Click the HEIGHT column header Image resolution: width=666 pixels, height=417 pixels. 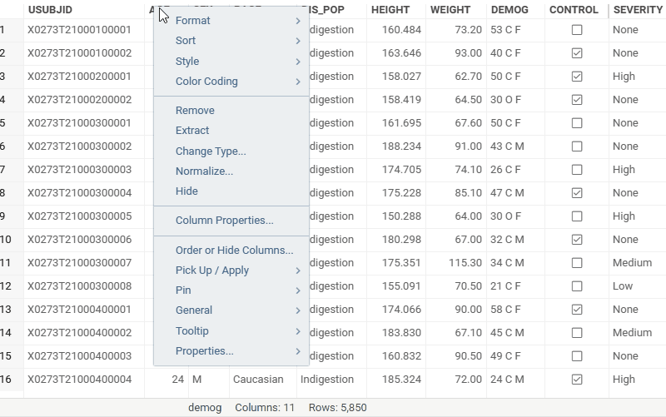(x=390, y=10)
